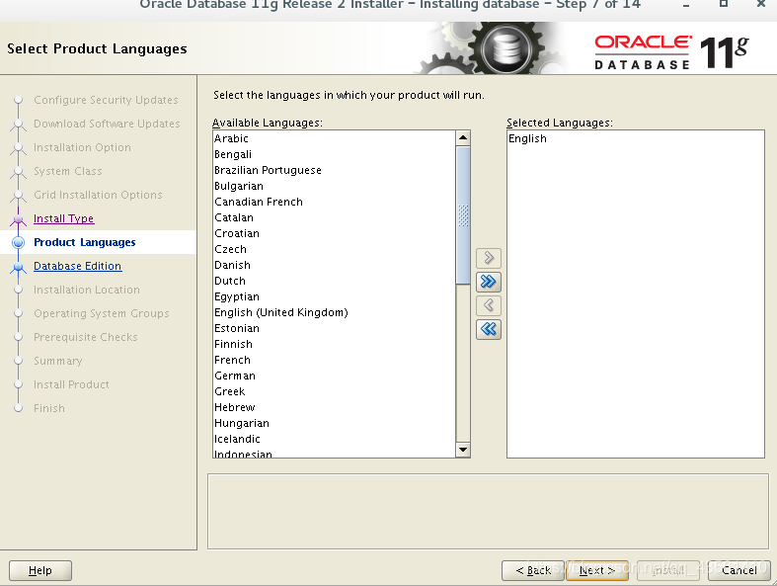Select Croatian in Available Languages
This screenshot has height=586, width=777.
pyautogui.click(x=334, y=233)
